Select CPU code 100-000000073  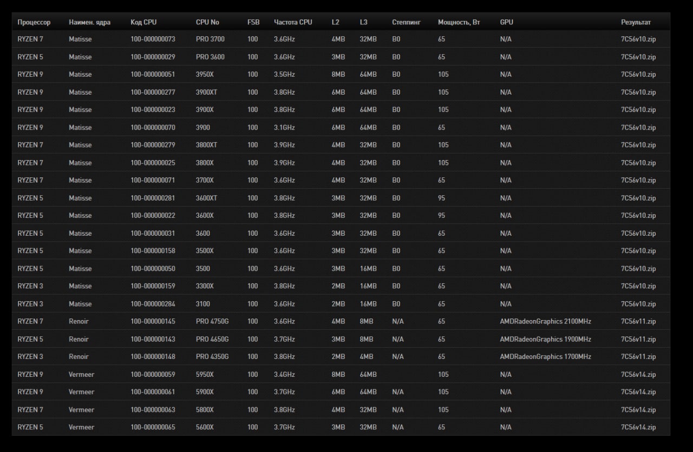pyautogui.click(x=153, y=39)
